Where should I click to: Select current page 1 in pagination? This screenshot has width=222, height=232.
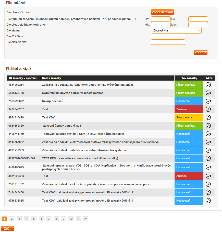coord(4,219)
